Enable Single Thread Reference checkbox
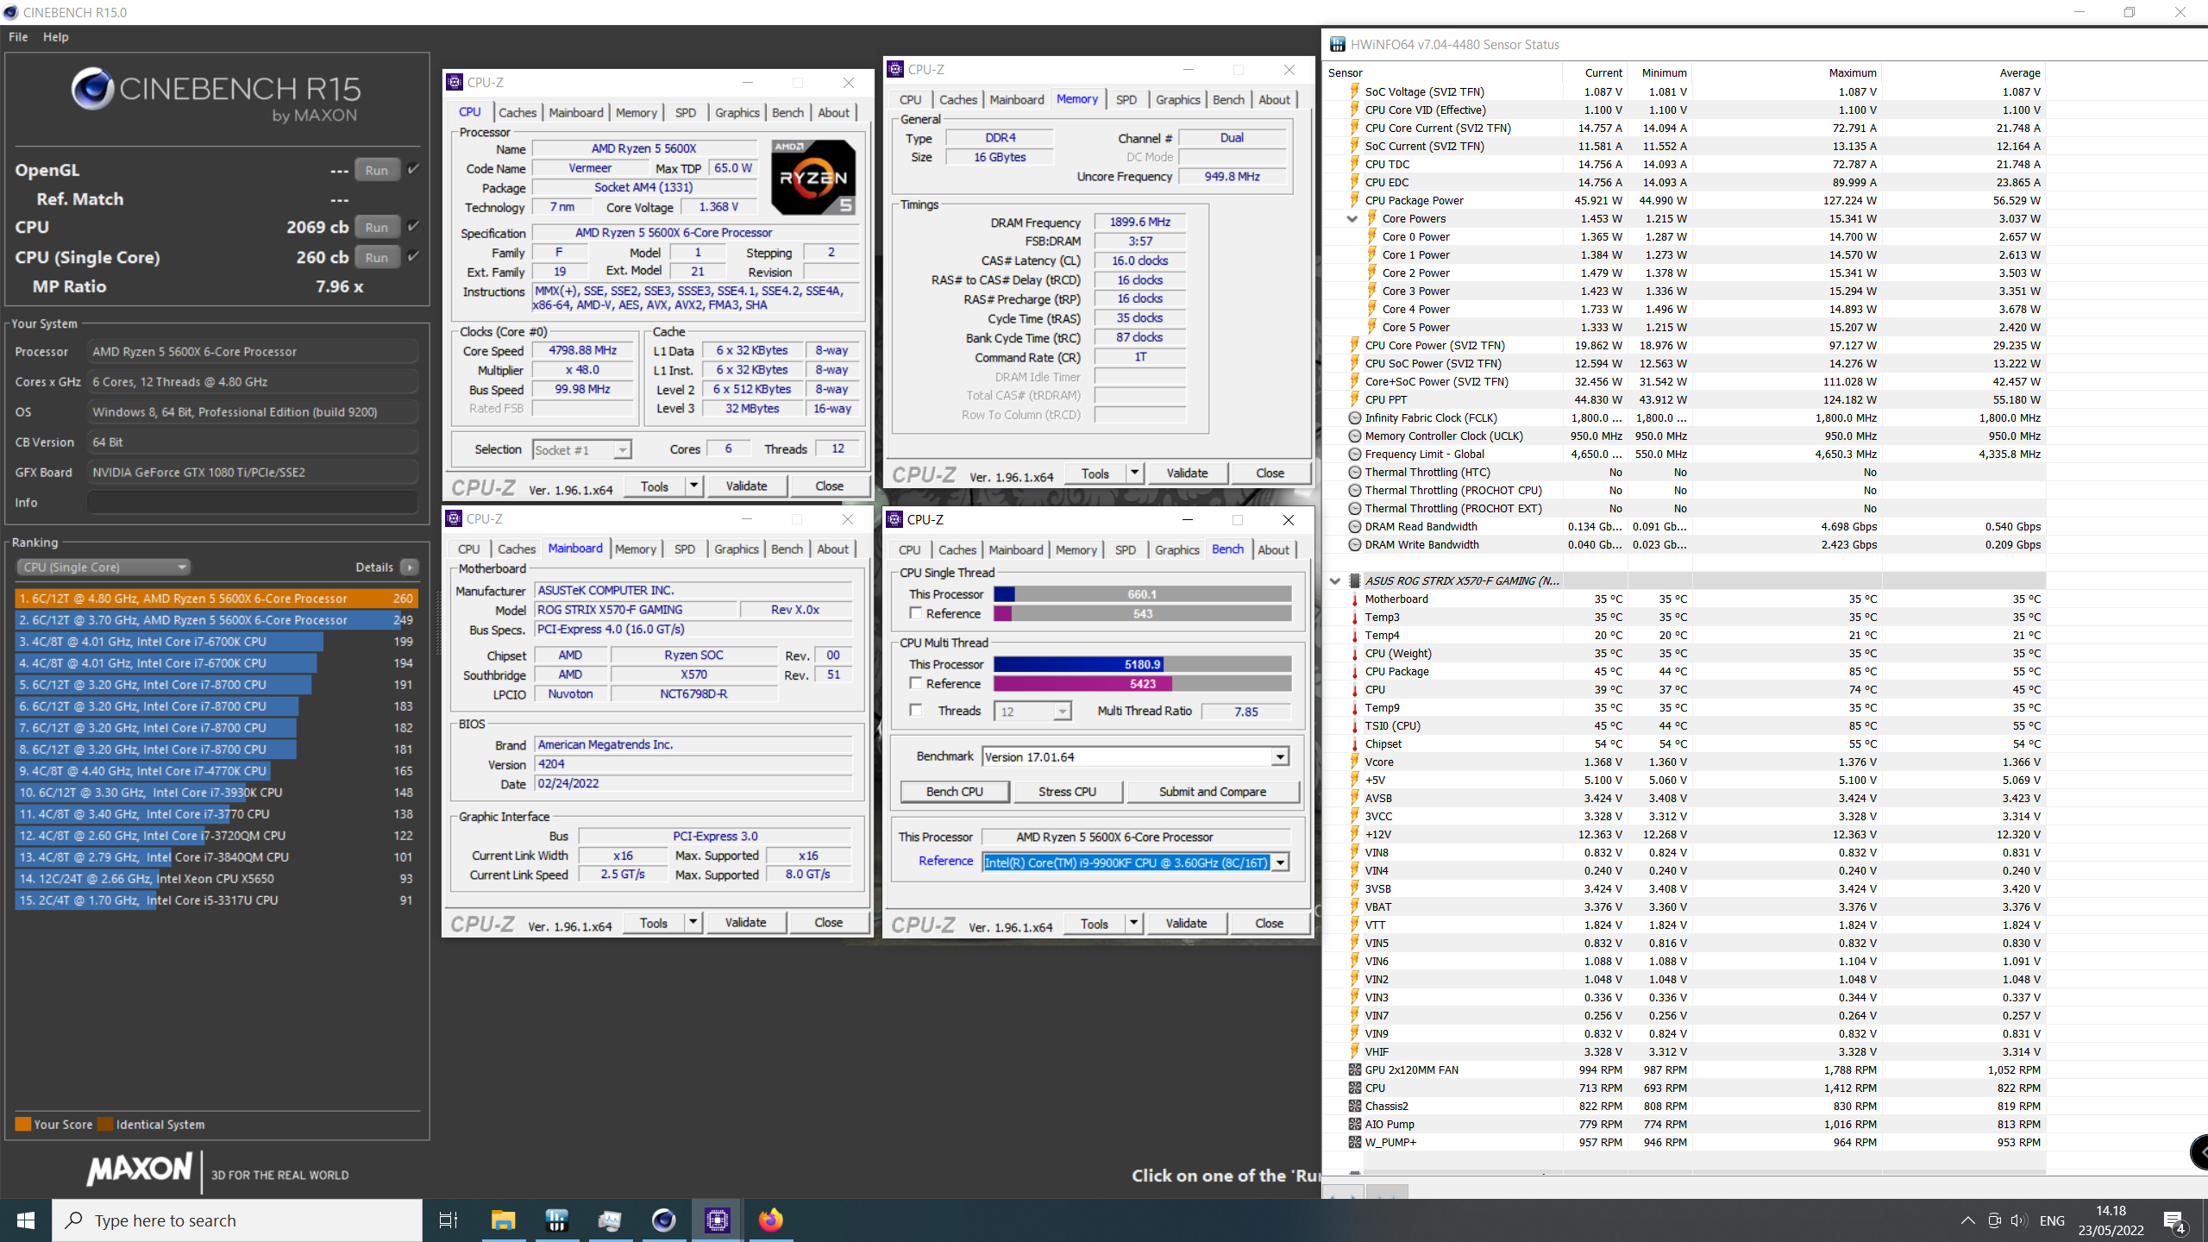 click(x=916, y=613)
